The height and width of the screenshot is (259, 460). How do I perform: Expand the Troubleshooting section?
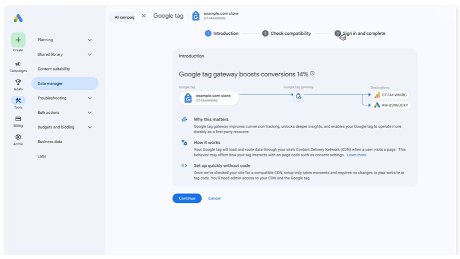click(x=65, y=98)
